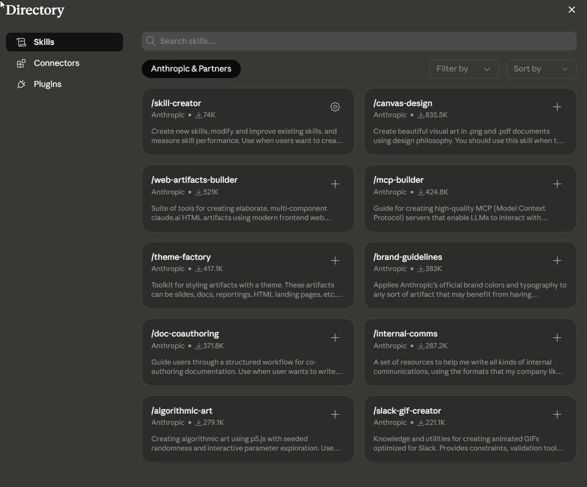Click download icon beside 424.8K on mcp-builder
The width and height of the screenshot is (587, 487).
click(421, 192)
